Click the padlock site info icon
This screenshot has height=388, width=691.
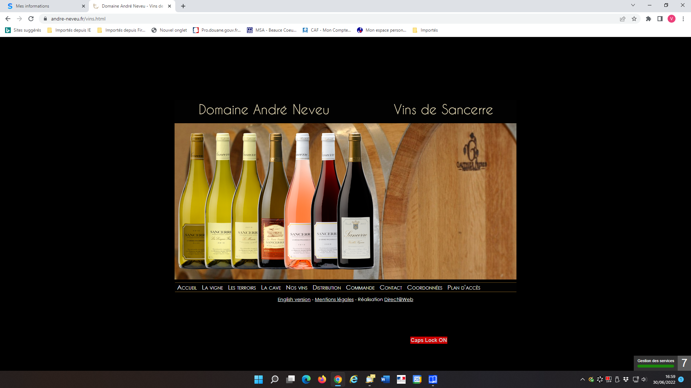[x=45, y=19]
